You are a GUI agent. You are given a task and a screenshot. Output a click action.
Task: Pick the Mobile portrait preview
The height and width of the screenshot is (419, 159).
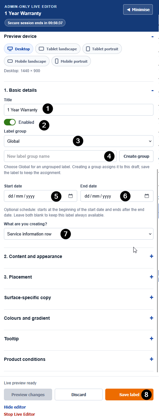point(71,61)
